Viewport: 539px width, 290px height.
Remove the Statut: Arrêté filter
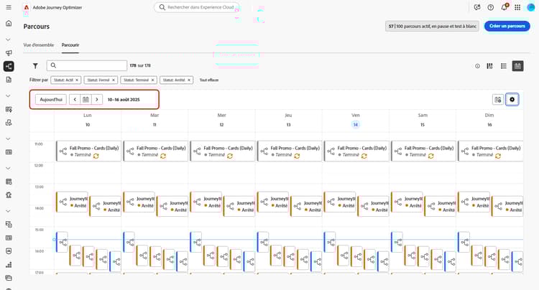pos(189,80)
